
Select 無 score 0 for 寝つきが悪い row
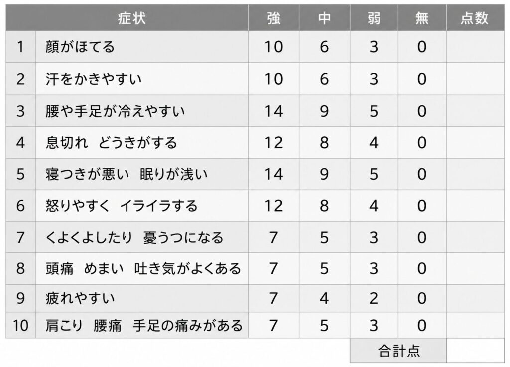point(422,174)
